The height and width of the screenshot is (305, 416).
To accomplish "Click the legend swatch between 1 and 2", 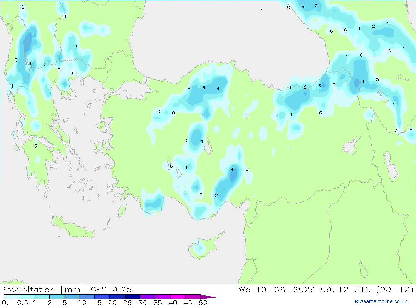I will pyautogui.click(x=42, y=297).
